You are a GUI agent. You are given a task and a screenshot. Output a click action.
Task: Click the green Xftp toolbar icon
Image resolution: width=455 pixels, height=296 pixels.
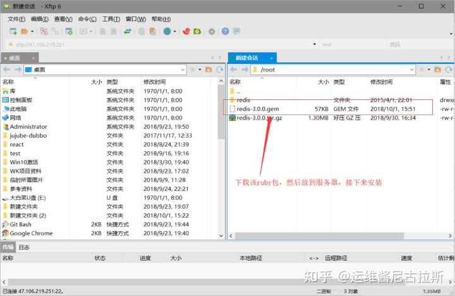(197, 32)
